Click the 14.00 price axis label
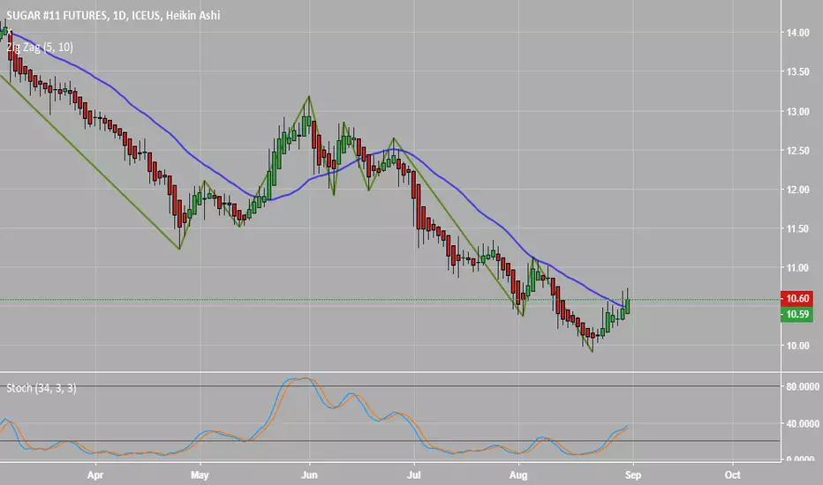The width and height of the screenshot is (823, 485). point(797,33)
